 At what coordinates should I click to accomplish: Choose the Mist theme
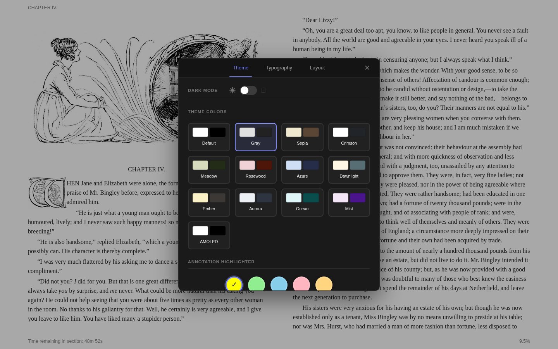point(349,202)
